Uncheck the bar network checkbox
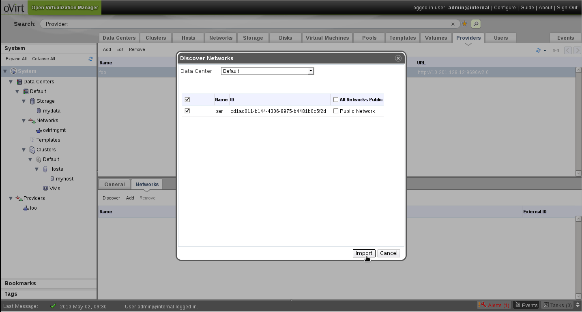Image resolution: width=582 pixels, height=312 pixels. pos(187,111)
